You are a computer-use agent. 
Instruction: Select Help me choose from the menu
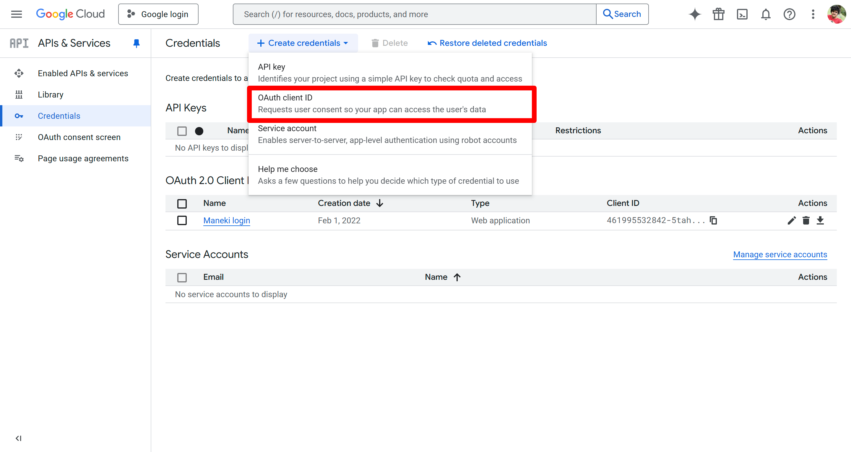tap(388, 175)
